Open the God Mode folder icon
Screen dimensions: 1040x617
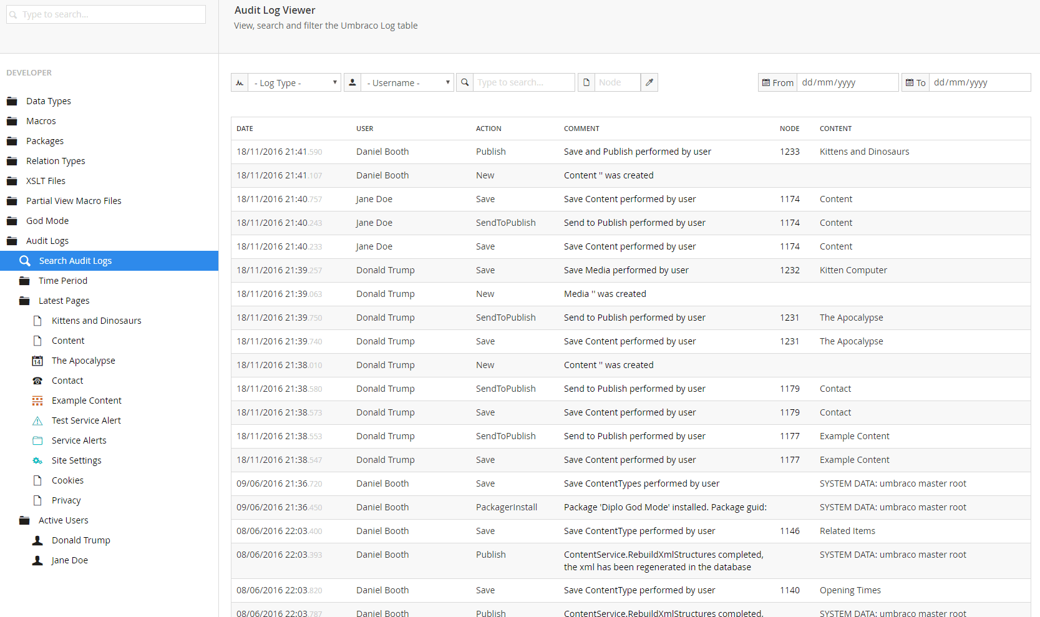12,221
